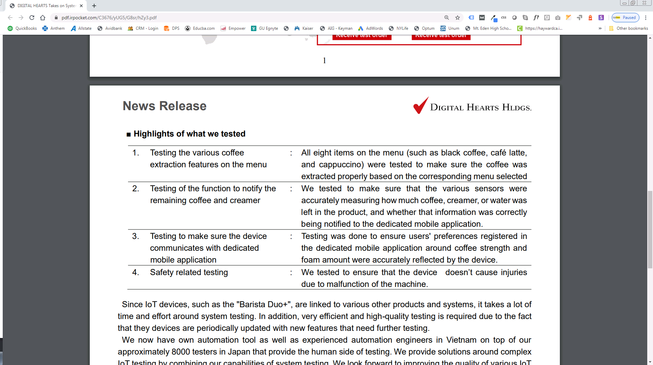The height and width of the screenshot is (365, 653).
Task: Bookmark this page with the star
Action: point(458,18)
